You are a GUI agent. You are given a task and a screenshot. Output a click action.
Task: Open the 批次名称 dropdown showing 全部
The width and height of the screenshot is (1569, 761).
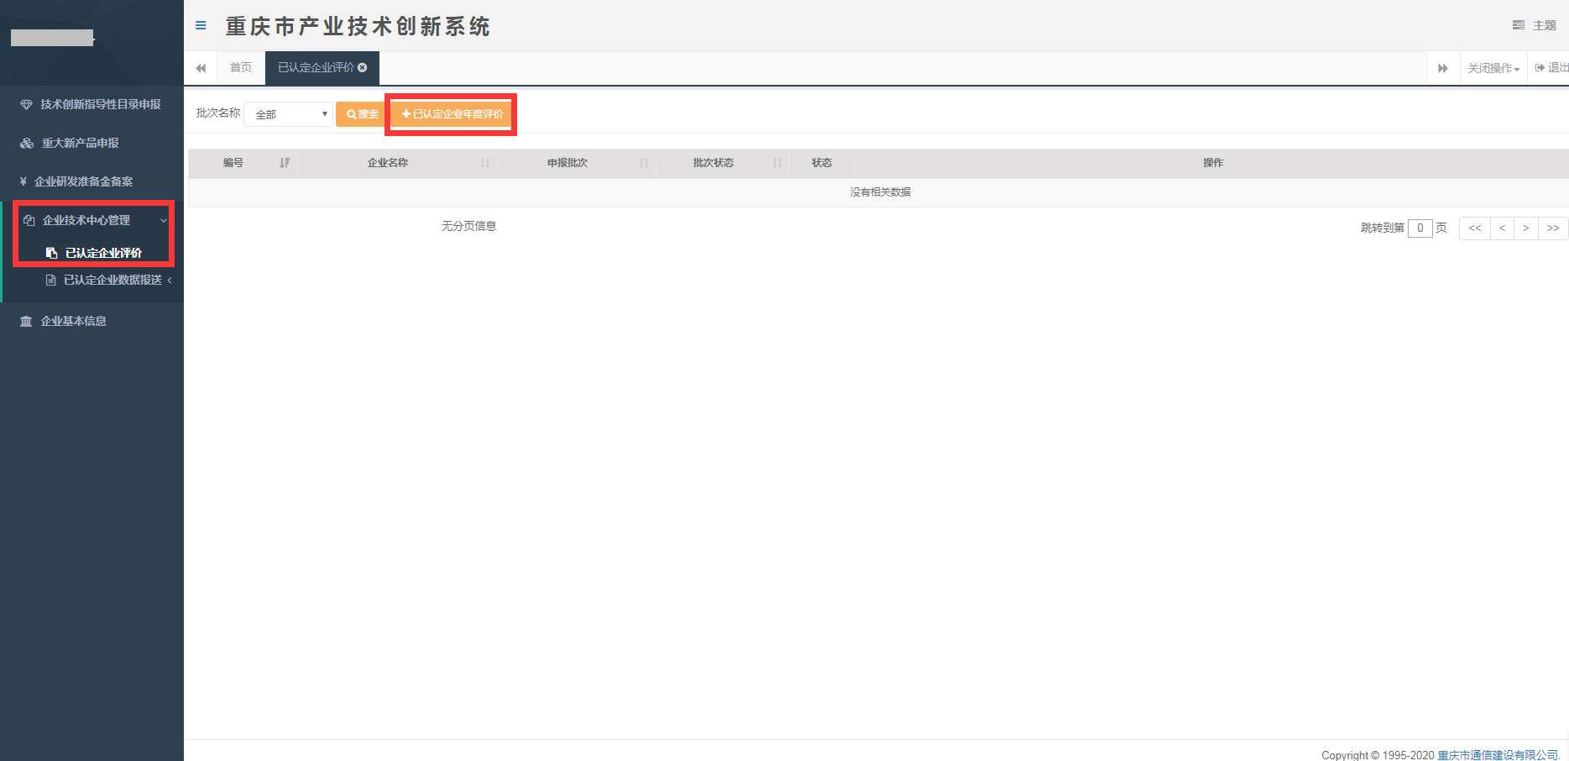[289, 114]
